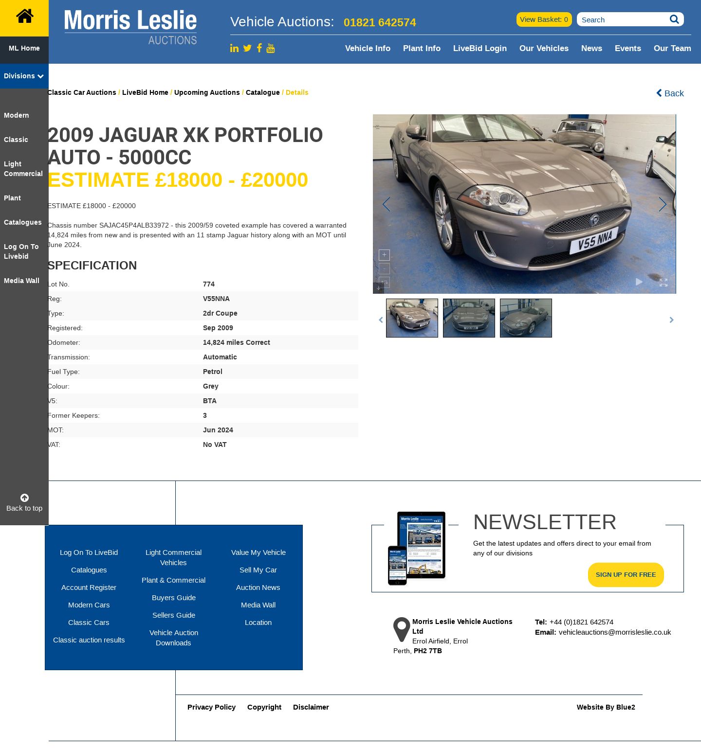
Task: Go to the site home icon
Action: click(24, 17)
